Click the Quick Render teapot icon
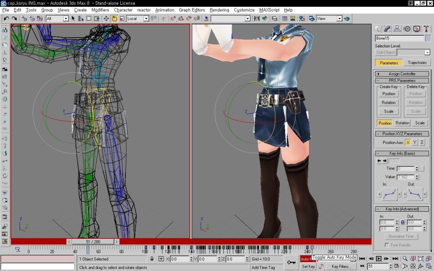The height and width of the screenshot is (271, 434). [x=347, y=19]
